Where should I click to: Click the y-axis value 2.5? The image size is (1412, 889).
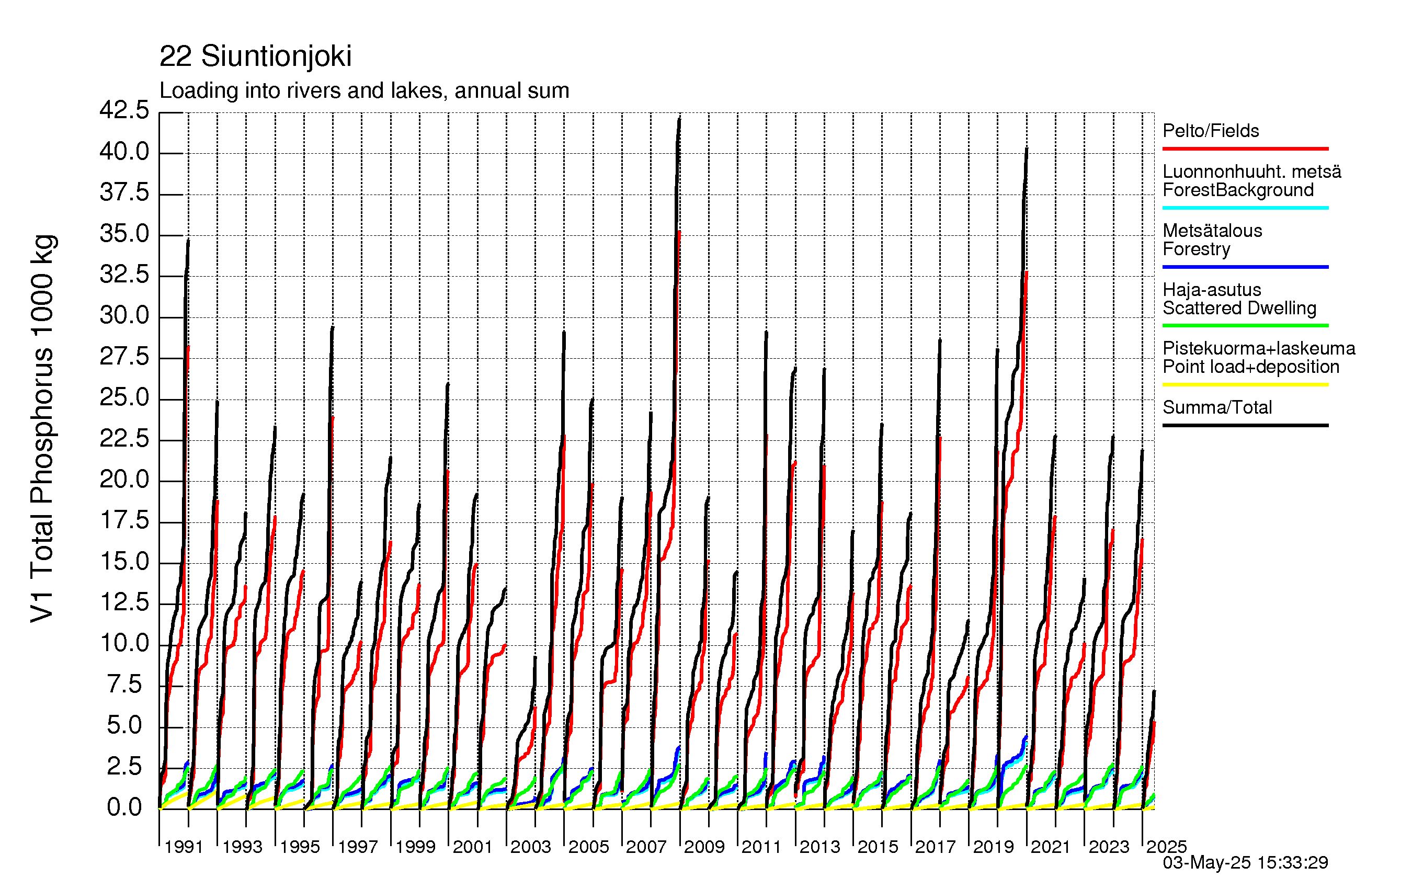pyautogui.click(x=124, y=767)
